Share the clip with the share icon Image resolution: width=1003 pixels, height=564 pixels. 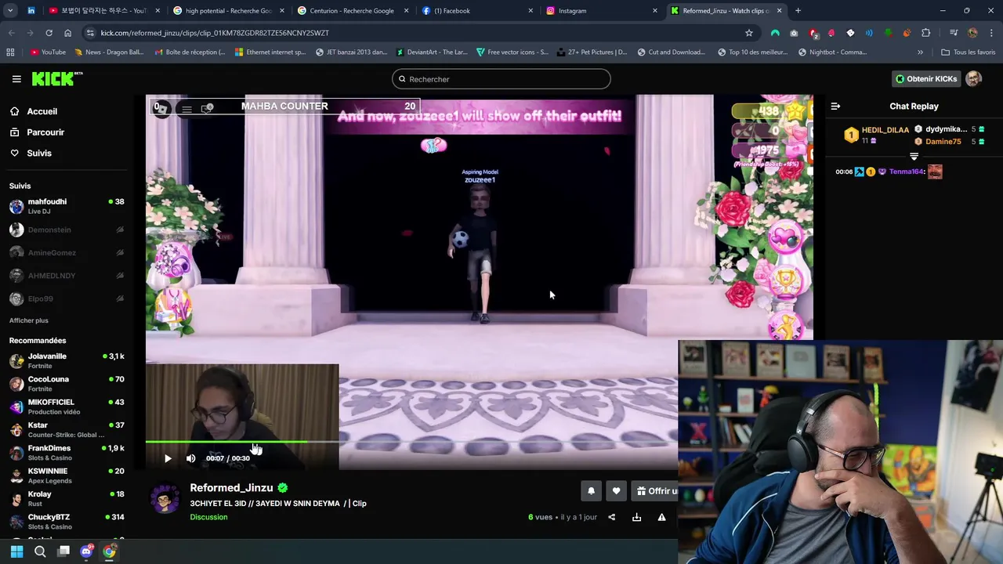click(612, 517)
